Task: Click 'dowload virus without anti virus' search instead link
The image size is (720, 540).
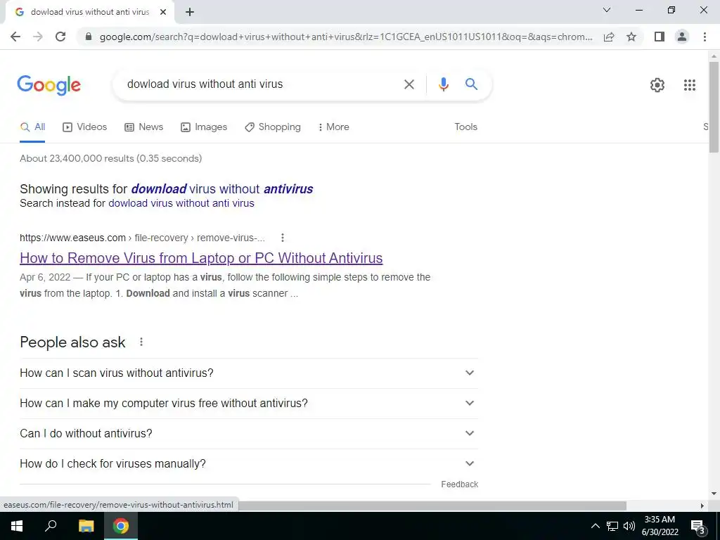Action: pyautogui.click(x=181, y=203)
